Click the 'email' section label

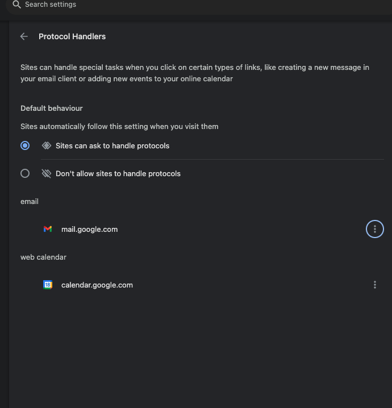[30, 201]
